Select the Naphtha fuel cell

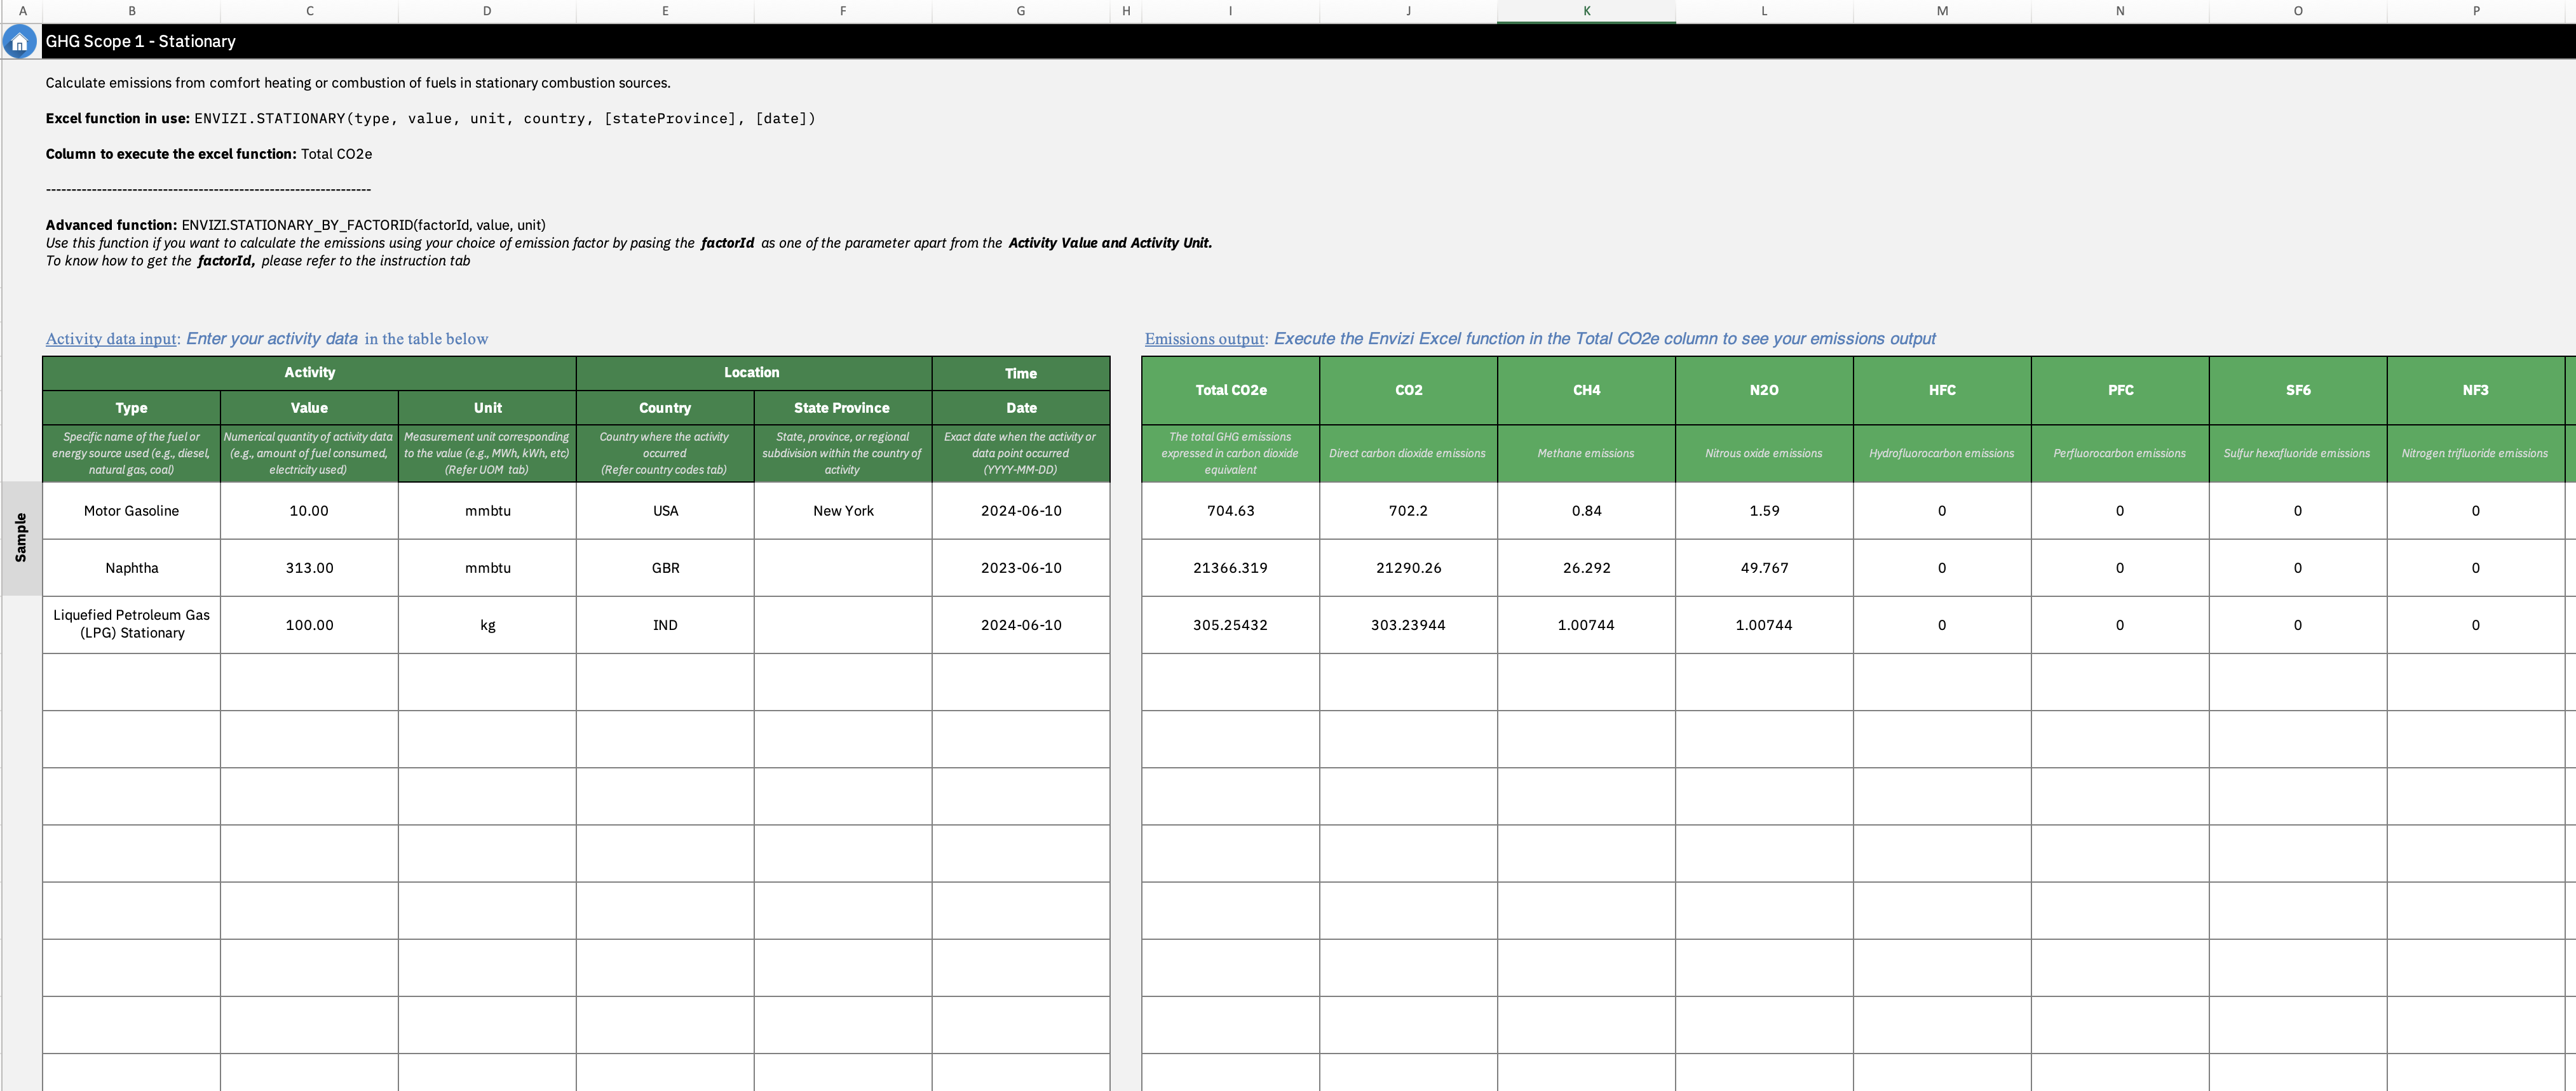[131, 568]
